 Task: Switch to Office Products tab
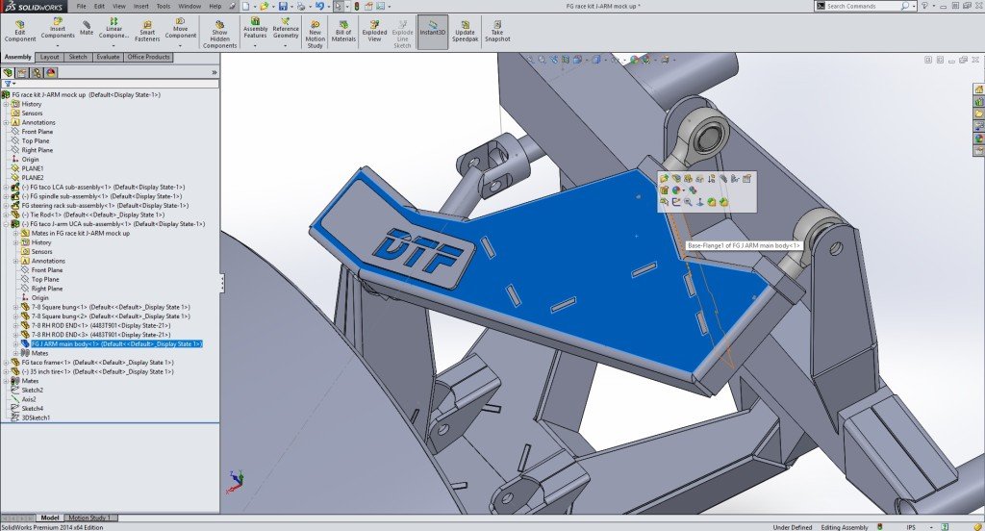148,57
